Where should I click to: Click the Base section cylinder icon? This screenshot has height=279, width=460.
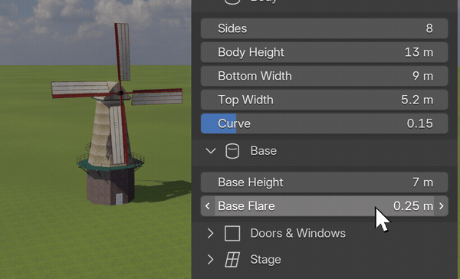point(232,151)
